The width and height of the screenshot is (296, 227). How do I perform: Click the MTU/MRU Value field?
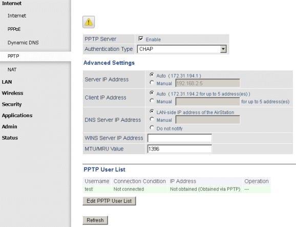tap(180, 149)
